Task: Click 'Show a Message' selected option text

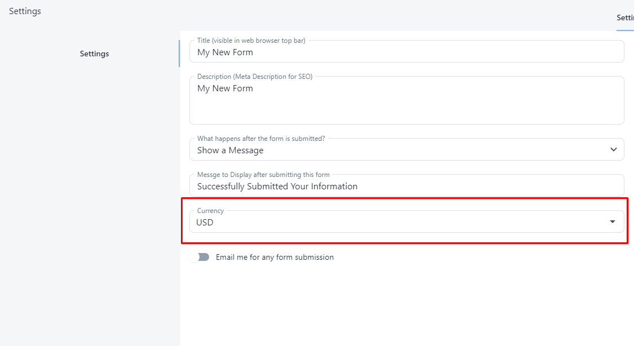Action: tap(230, 150)
